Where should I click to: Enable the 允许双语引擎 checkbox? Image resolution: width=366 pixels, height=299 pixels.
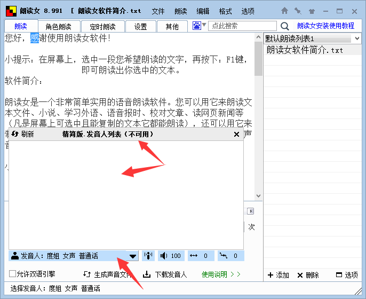click(x=12, y=273)
